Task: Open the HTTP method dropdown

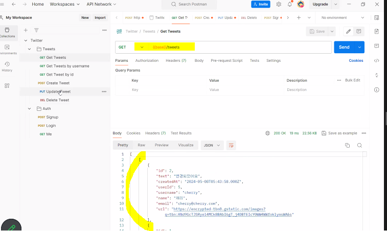Action: (x=142, y=47)
